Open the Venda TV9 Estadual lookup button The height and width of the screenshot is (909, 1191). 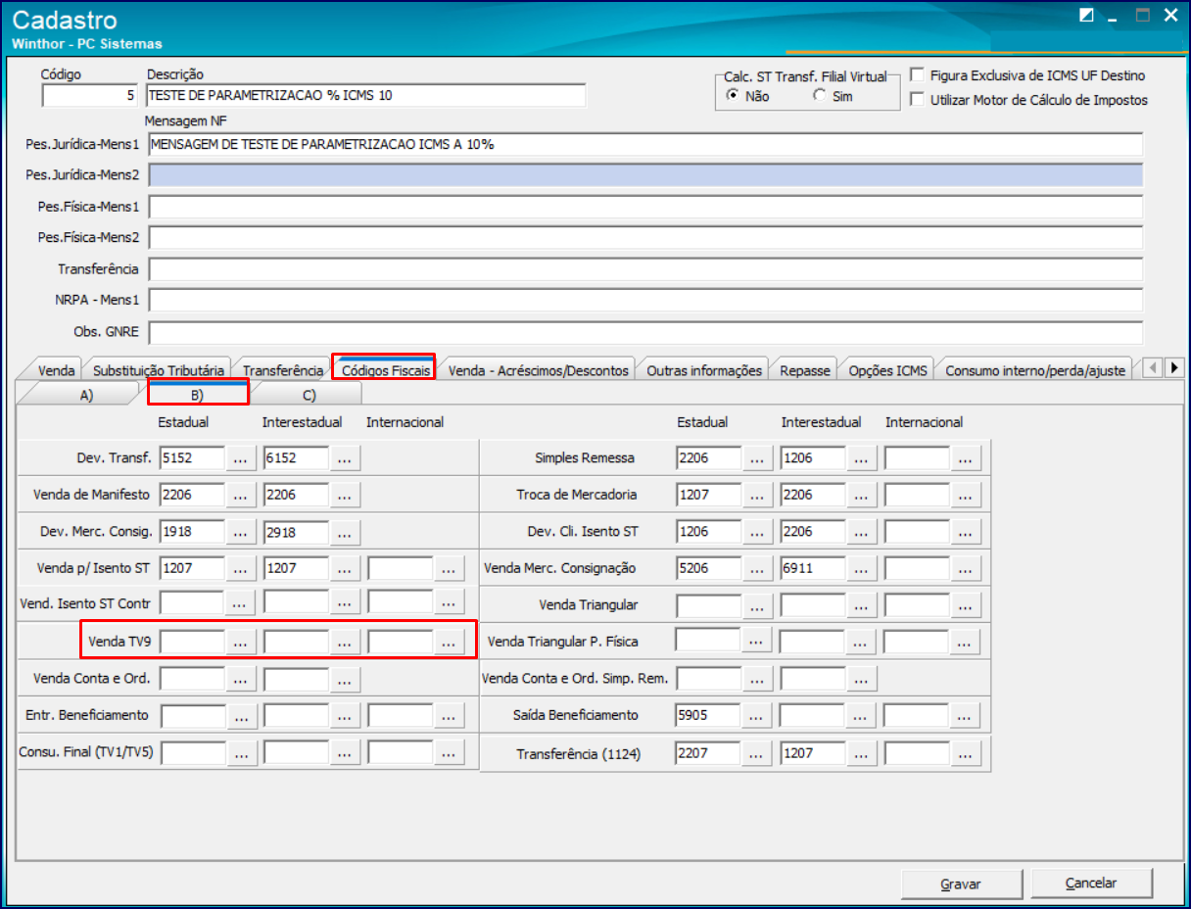242,642
